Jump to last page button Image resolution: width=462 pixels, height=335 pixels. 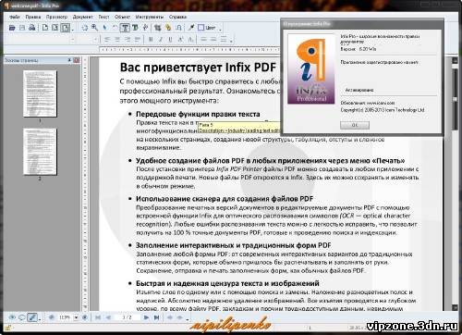pos(156,317)
